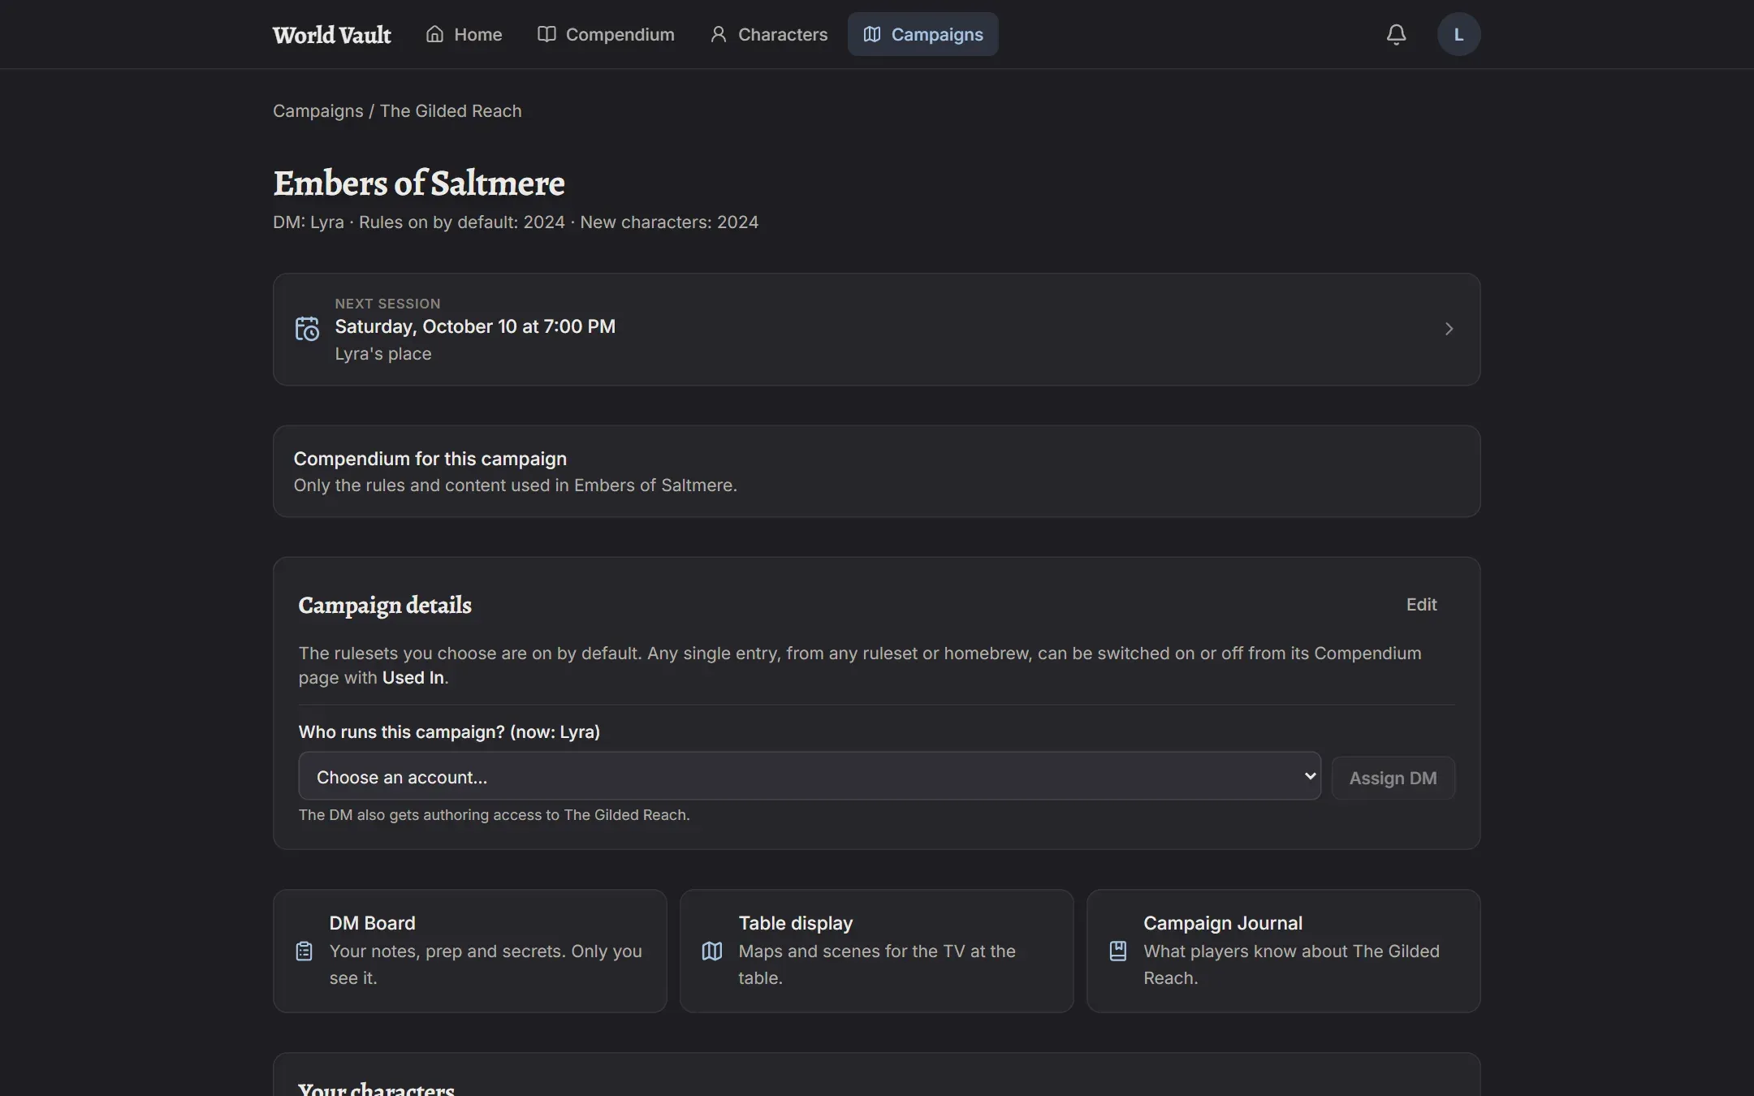Open the Compendium tab
Screen dimensions: 1754x1096
pyautogui.click(x=606, y=34)
